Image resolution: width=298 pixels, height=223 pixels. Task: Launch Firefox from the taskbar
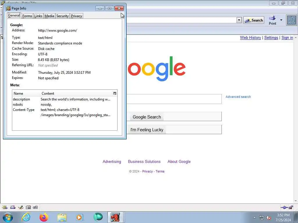(x=44, y=217)
